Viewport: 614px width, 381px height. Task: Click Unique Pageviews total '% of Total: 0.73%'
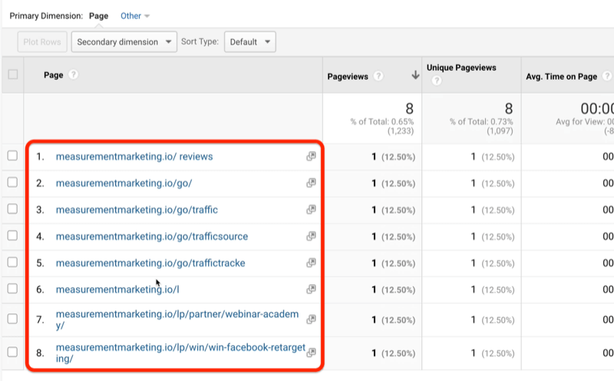[x=481, y=122]
